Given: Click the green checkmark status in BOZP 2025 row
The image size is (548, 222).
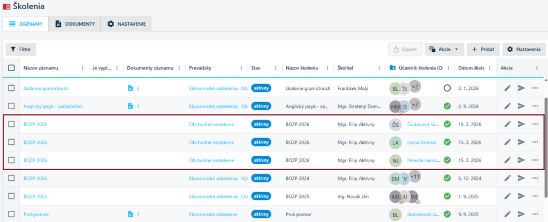Looking at the screenshot, I should pyautogui.click(x=447, y=196).
